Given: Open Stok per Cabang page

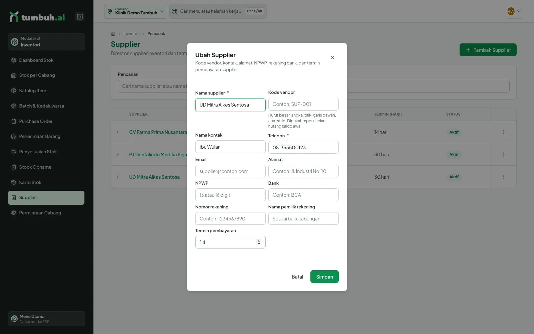Looking at the screenshot, I should [x=46, y=75].
